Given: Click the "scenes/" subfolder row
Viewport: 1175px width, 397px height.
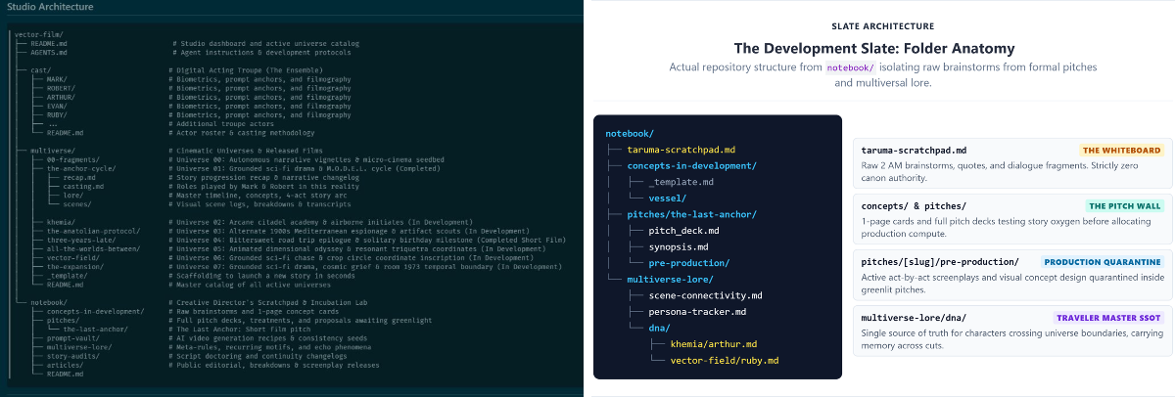Looking at the screenshot, I should (x=76, y=203).
